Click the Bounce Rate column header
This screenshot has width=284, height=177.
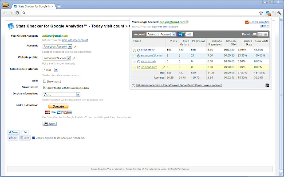click(x=247, y=43)
